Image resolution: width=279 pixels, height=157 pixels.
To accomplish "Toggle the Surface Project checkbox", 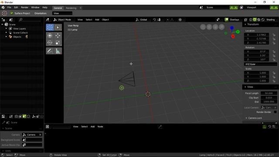I will tap(12, 13).
